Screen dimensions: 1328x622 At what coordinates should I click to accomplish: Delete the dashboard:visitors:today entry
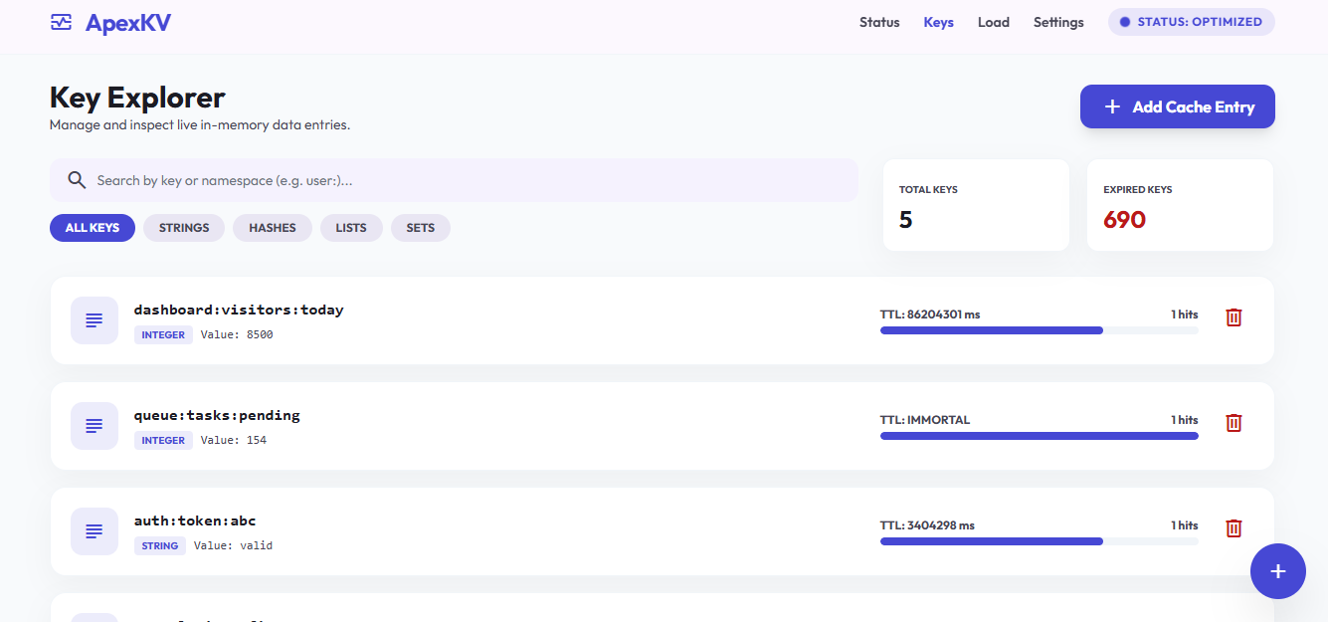click(x=1233, y=317)
